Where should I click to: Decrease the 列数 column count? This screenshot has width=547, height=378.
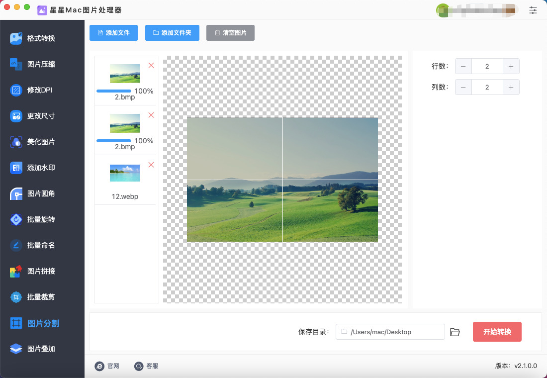(463, 87)
